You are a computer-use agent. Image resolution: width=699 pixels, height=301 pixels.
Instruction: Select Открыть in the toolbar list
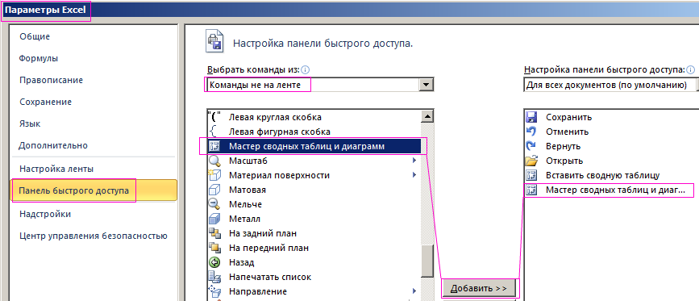coord(612,161)
